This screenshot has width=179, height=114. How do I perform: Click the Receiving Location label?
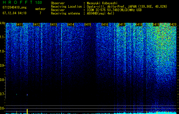(x=66, y=7)
